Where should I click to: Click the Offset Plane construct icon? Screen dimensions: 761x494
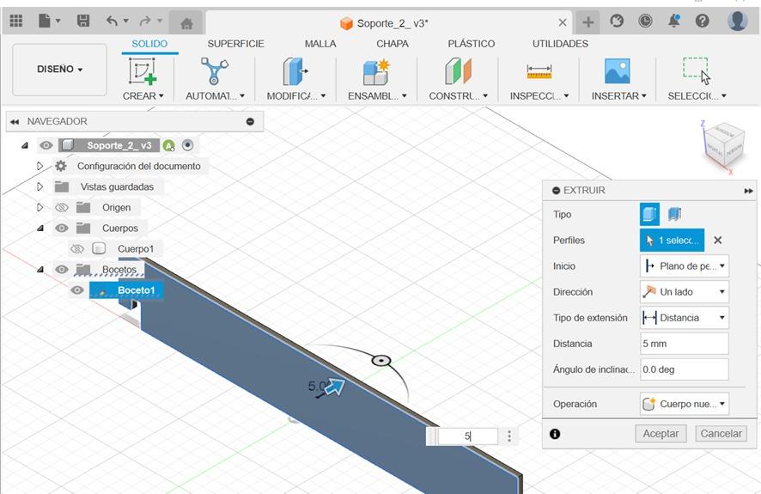pyautogui.click(x=458, y=71)
